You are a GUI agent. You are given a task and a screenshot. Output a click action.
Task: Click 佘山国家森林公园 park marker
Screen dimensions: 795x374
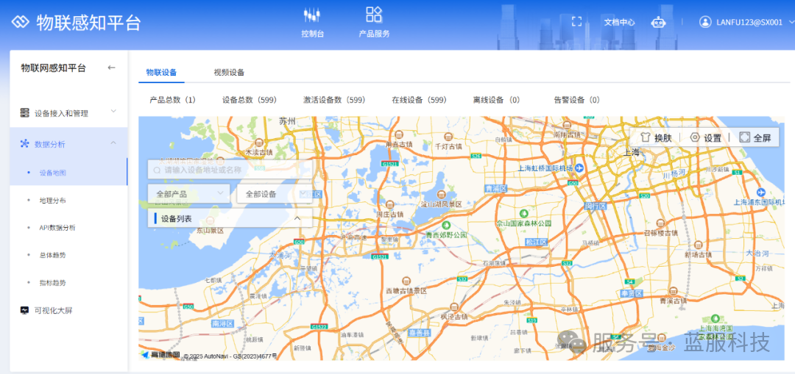[x=523, y=212]
